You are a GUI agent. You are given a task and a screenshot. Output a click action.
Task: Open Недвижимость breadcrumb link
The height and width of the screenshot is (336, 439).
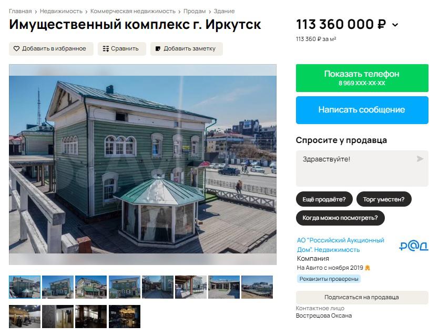point(61,11)
